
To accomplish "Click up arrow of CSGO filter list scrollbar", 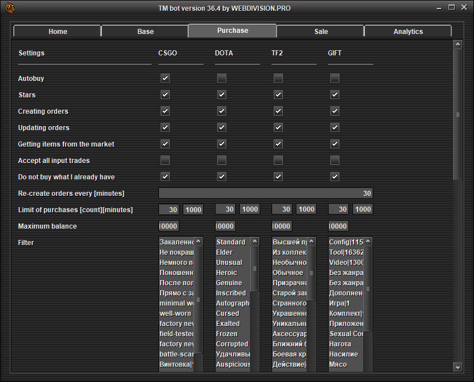I will [198, 242].
